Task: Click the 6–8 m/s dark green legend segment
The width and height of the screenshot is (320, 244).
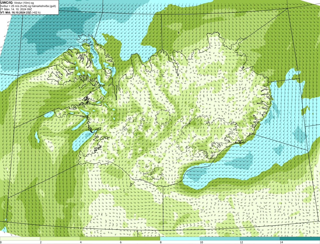Action: 140,239
